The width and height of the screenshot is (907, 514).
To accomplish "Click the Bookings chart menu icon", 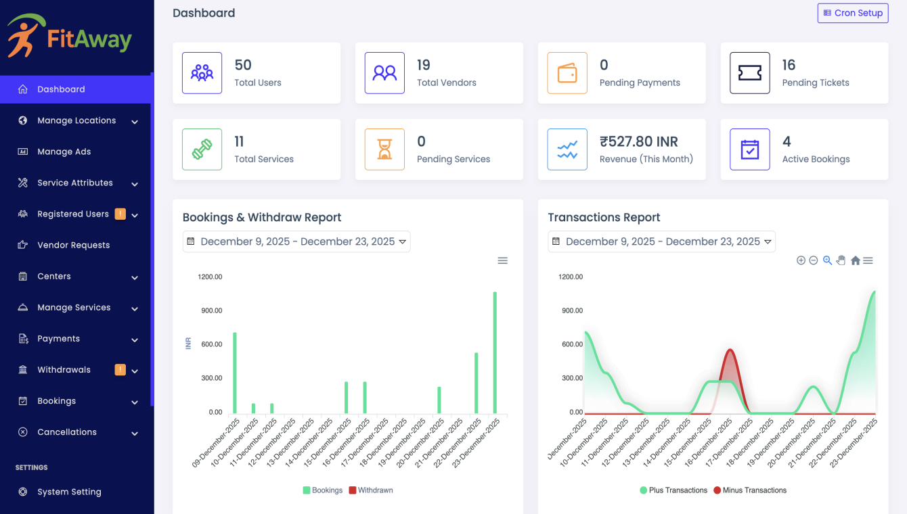I will pos(502,260).
